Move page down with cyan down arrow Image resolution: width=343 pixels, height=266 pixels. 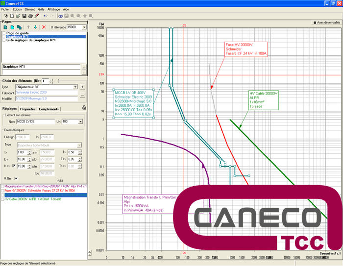pos(35,27)
